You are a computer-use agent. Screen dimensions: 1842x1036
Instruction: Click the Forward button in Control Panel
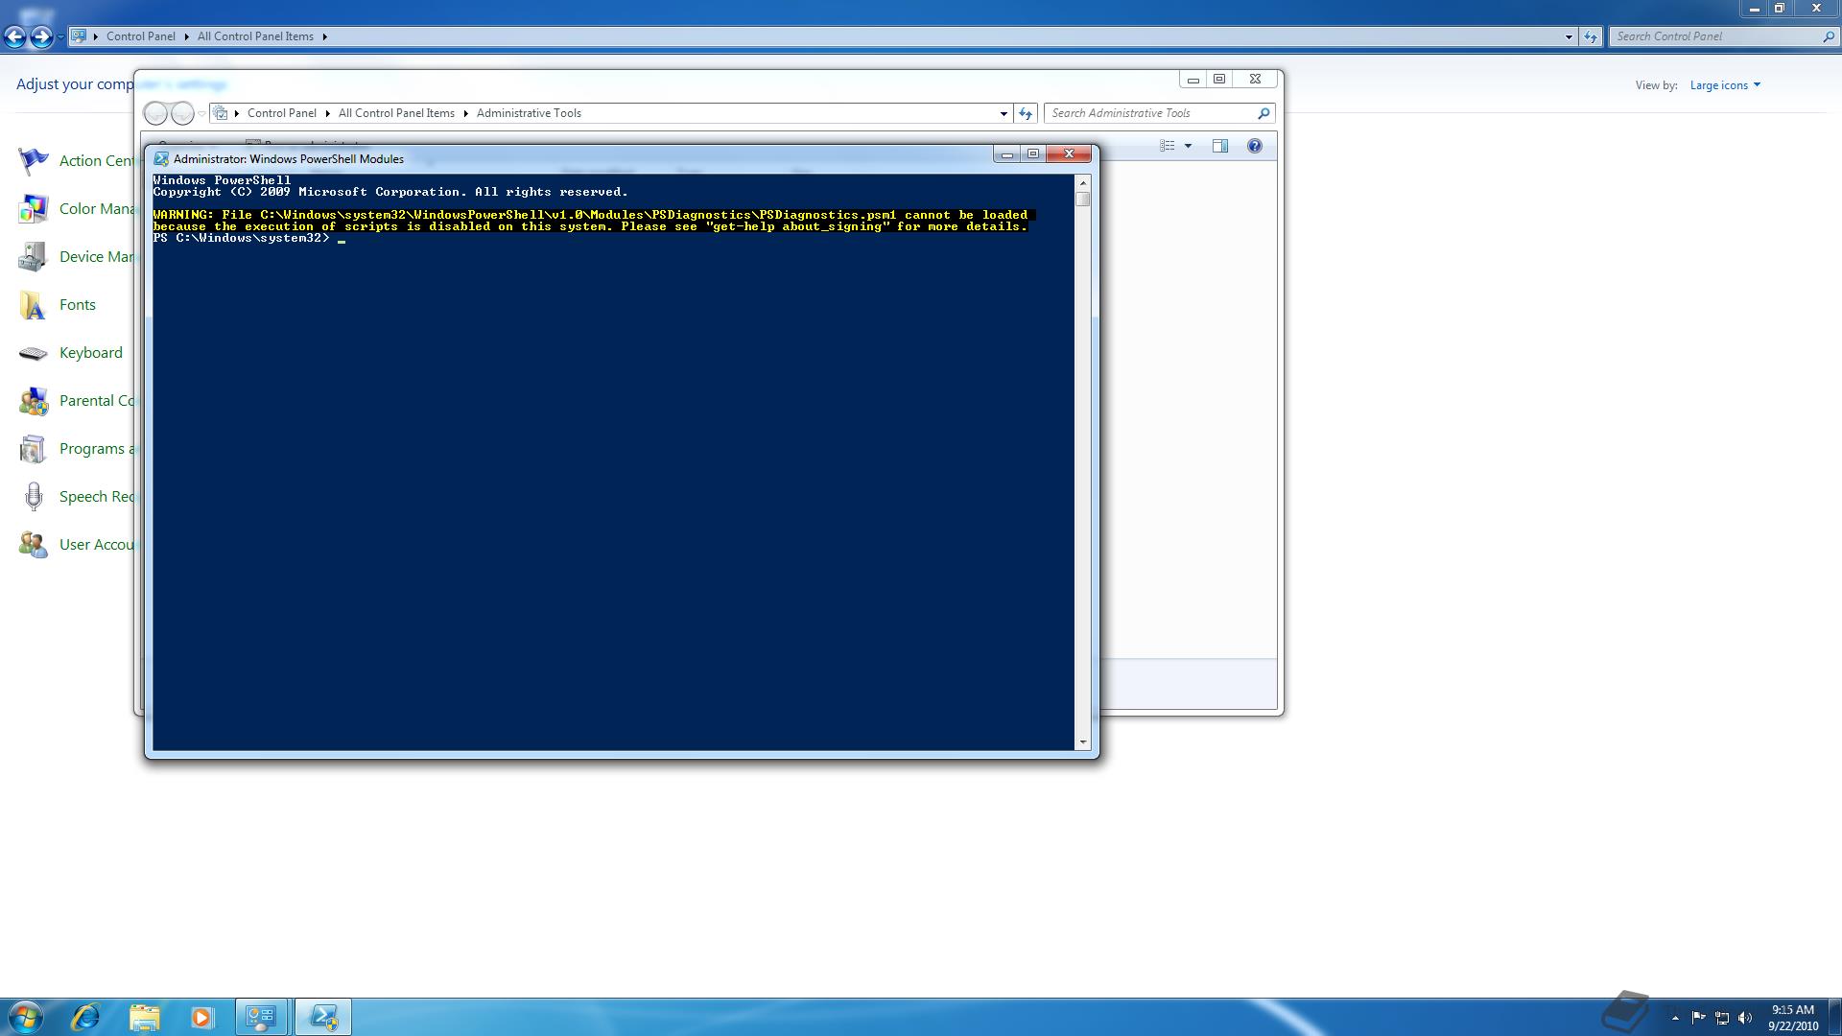(40, 36)
